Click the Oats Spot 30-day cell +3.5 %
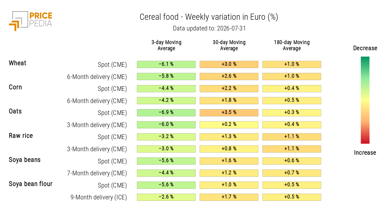This screenshot has width=383, height=209. click(229, 113)
